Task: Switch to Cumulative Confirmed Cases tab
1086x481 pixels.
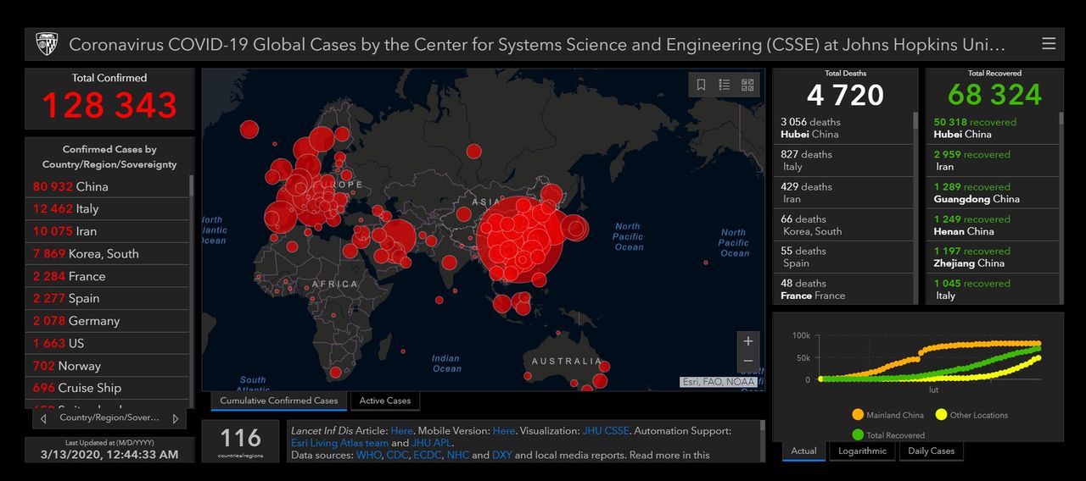Action: click(279, 401)
